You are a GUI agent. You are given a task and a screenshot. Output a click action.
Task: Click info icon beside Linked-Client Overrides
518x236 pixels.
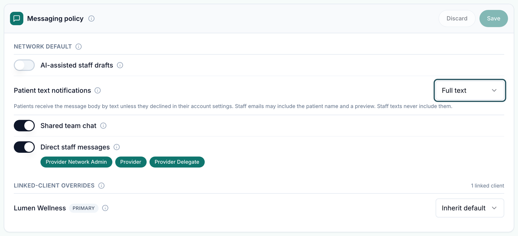pyautogui.click(x=101, y=185)
